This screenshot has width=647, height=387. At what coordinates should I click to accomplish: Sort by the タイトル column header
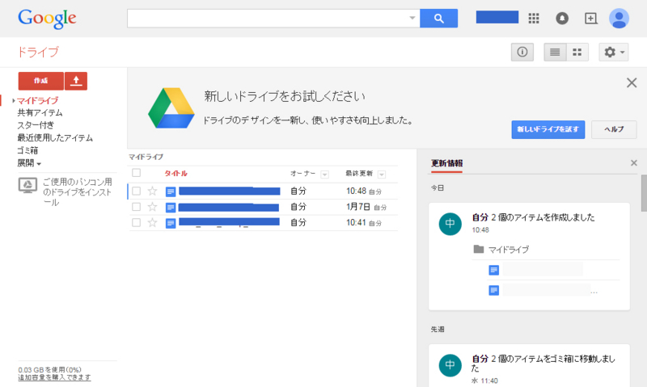pyautogui.click(x=175, y=173)
